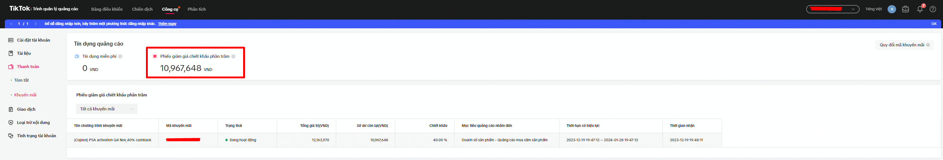Expand the Thanh toán sidebar section
This screenshot has height=160, width=943.
pyautogui.click(x=28, y=67)
